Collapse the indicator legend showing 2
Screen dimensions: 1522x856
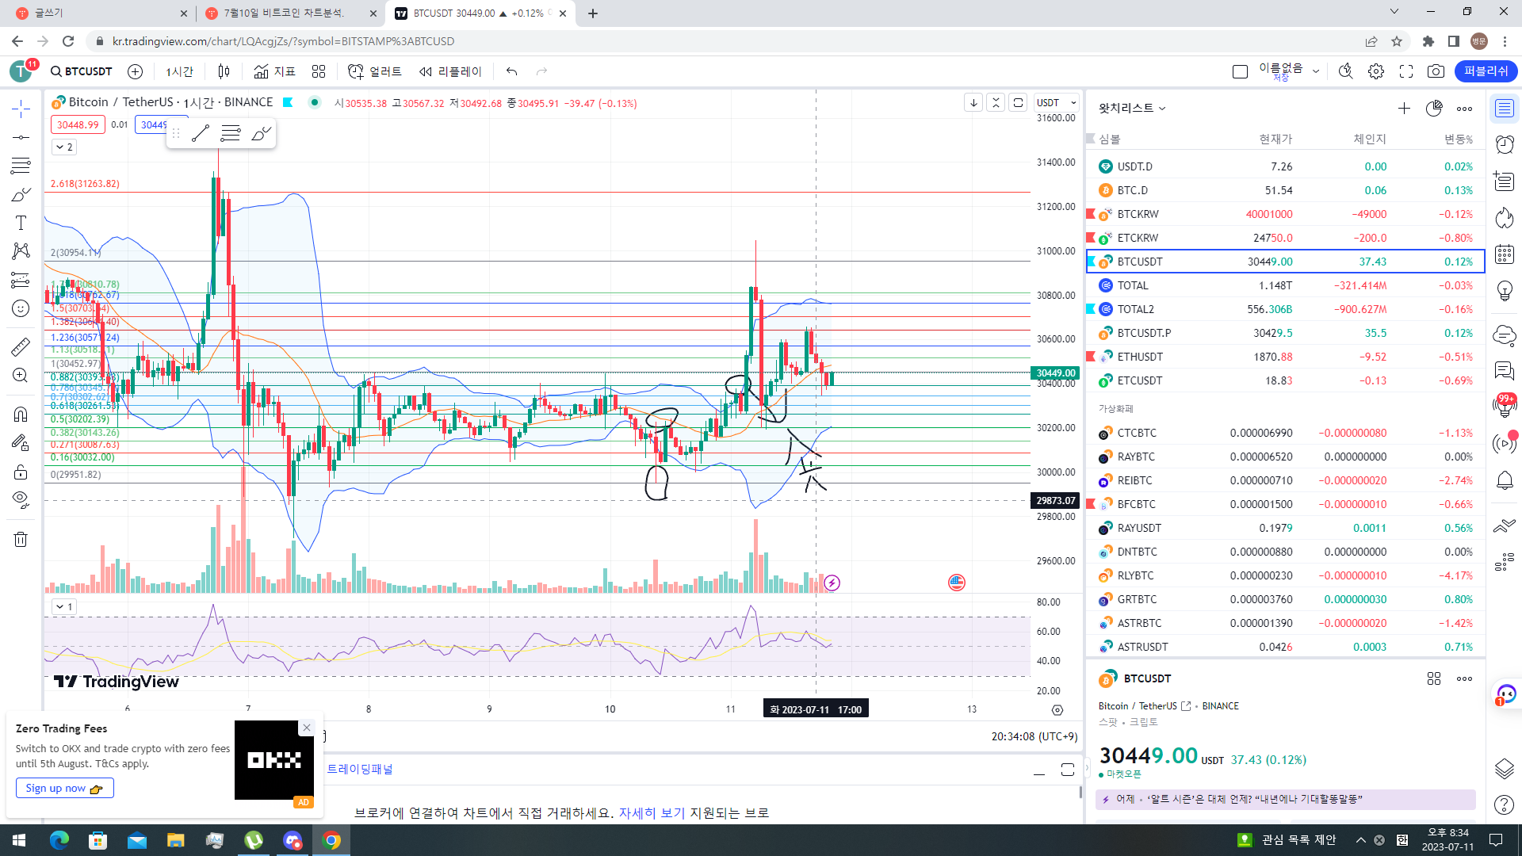64,147
